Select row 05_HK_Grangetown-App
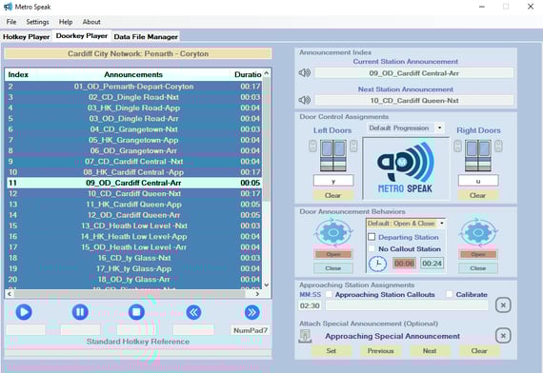The height and width of the screenshot is (373, 543). point(134,140)
